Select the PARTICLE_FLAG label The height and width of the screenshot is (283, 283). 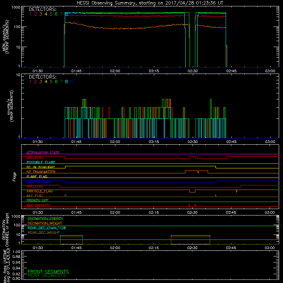[40, 191]
